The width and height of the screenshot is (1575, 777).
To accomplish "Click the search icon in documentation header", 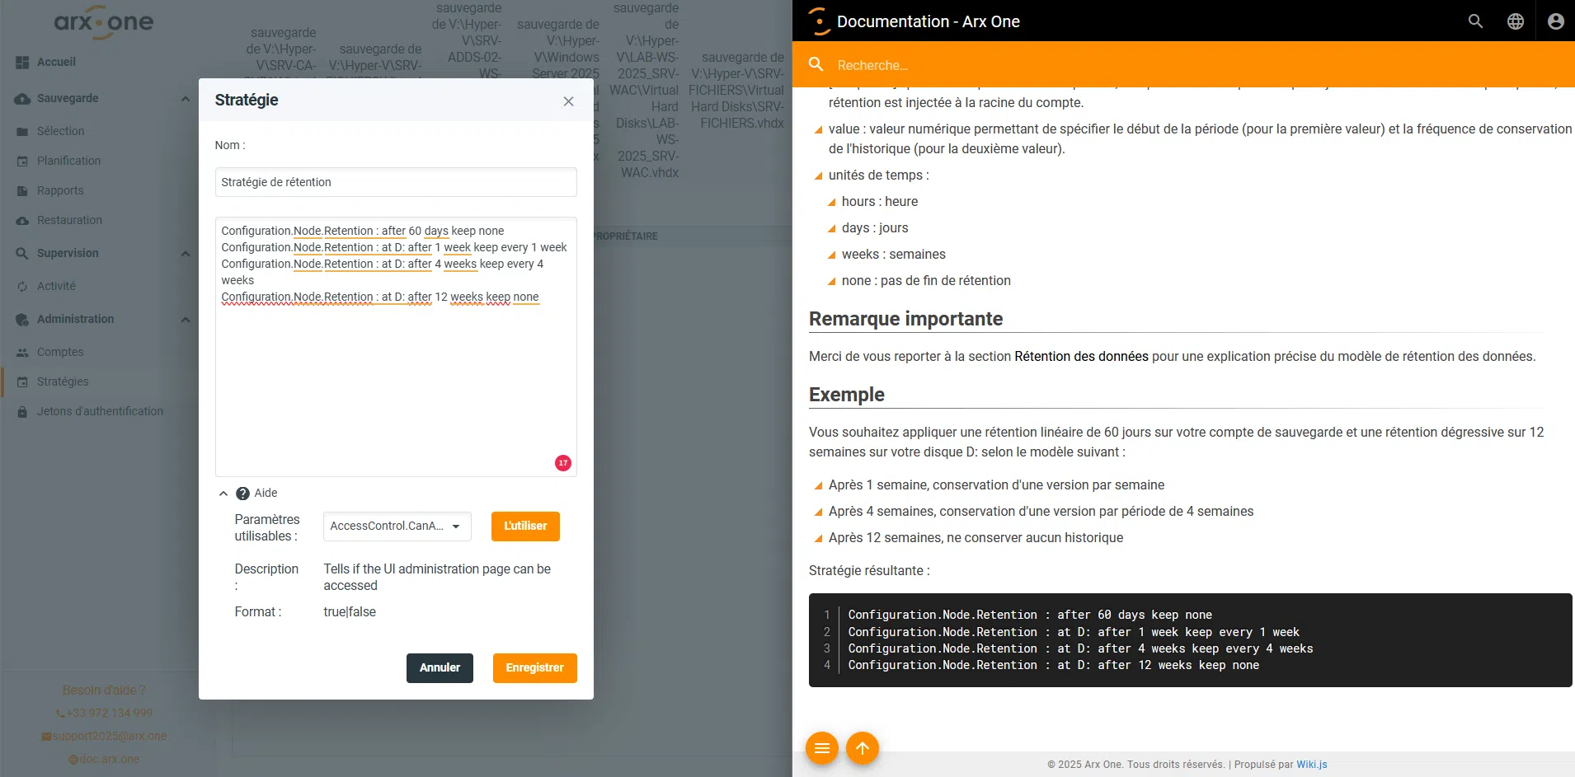I will [1474, 21].
